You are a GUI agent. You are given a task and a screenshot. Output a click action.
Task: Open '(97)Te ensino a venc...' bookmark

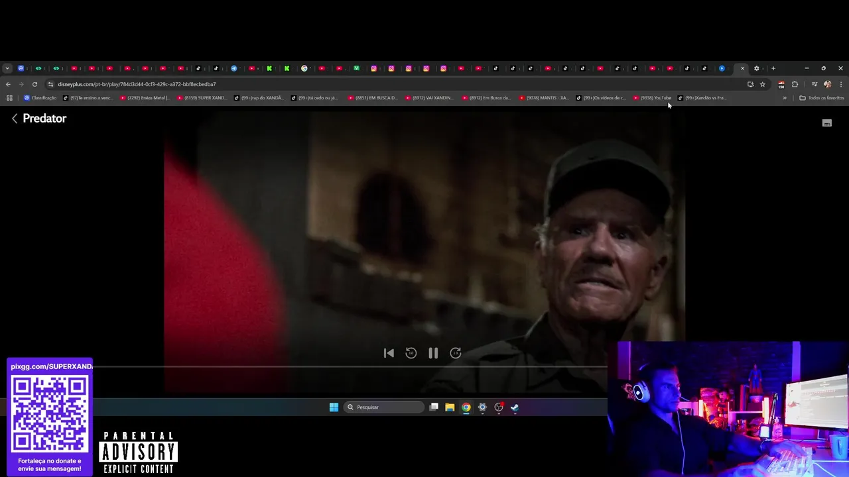click(x=88, y=98)
